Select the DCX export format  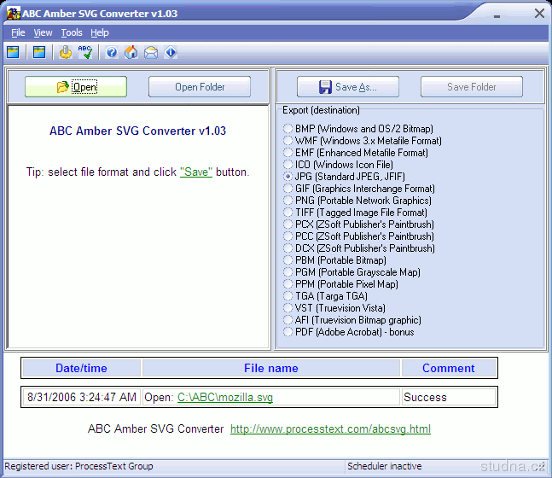point(359,248)
